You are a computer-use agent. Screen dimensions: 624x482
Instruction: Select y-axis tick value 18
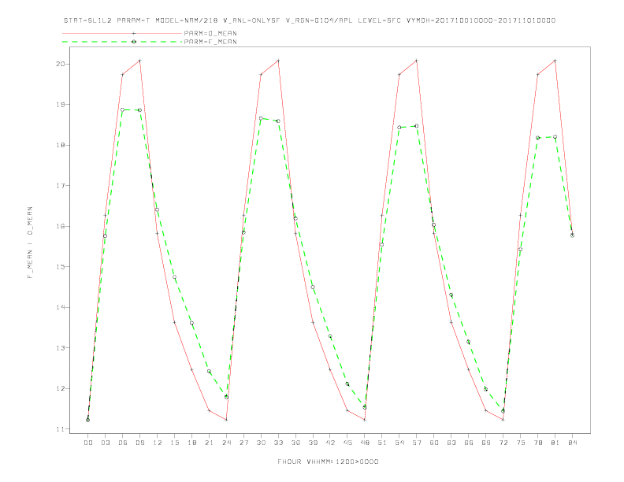[61, 145]
